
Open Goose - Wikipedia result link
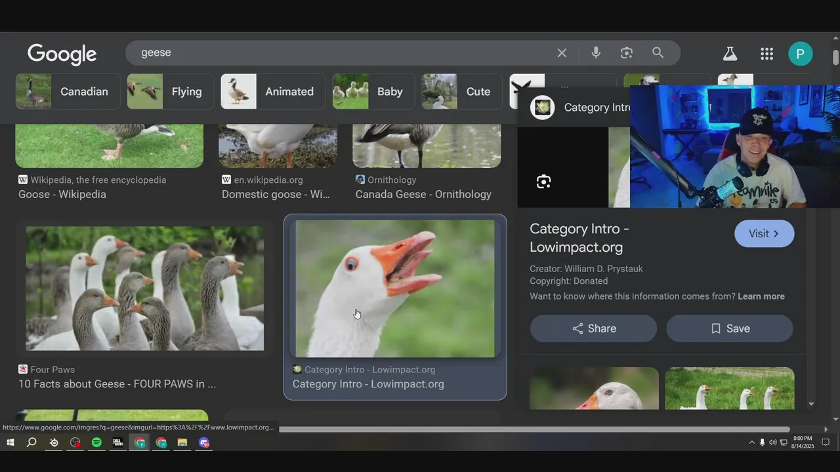pos(62,194)
